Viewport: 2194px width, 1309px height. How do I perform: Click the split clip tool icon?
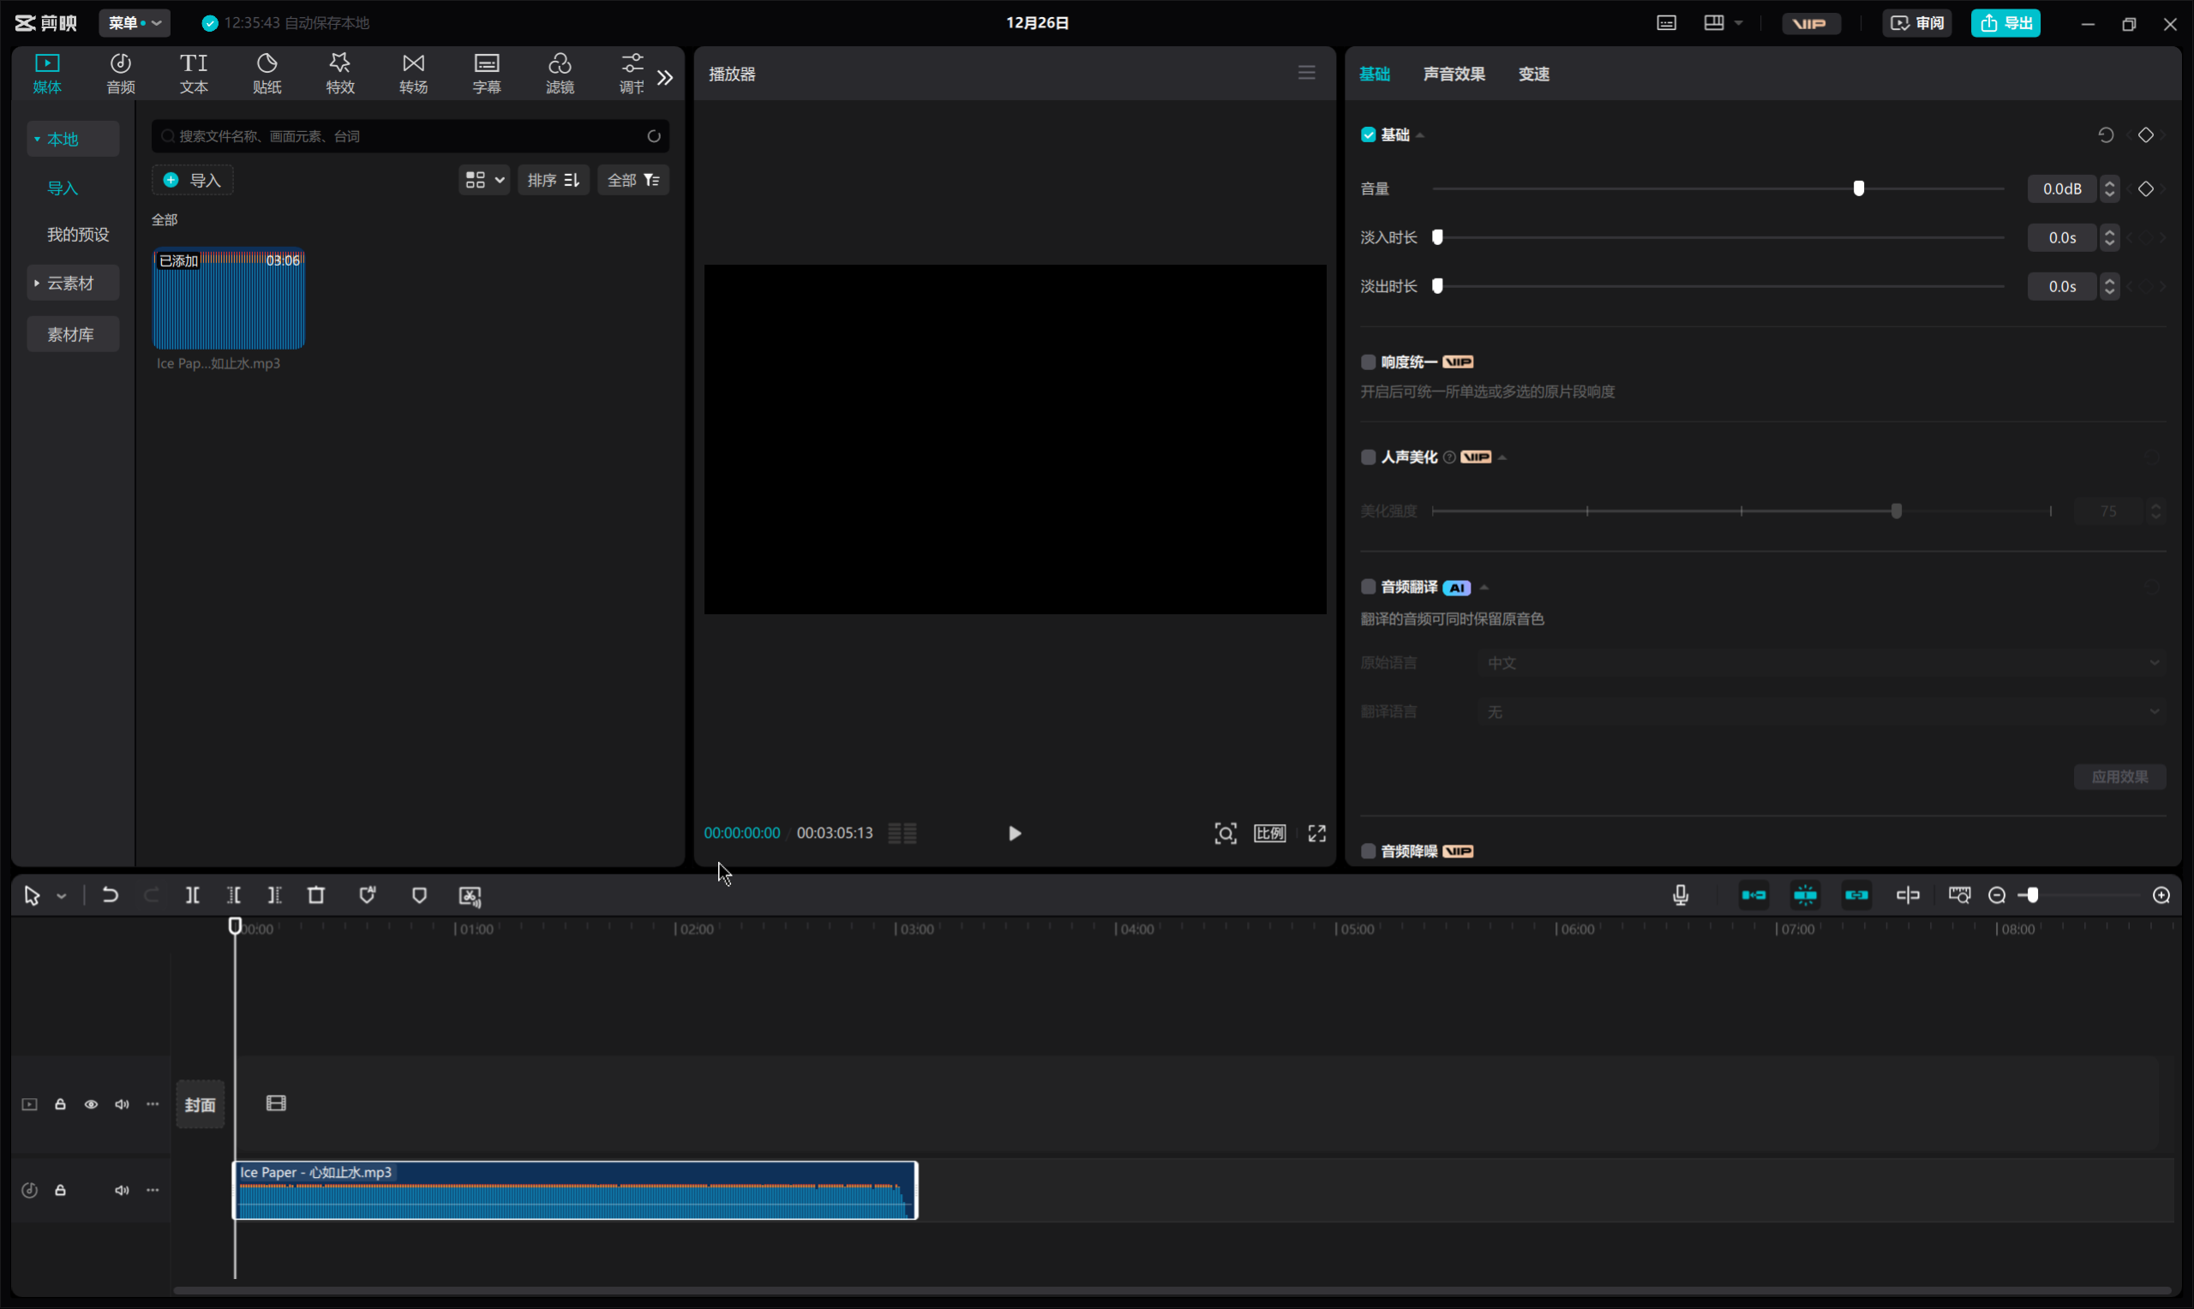pos(192,895)
